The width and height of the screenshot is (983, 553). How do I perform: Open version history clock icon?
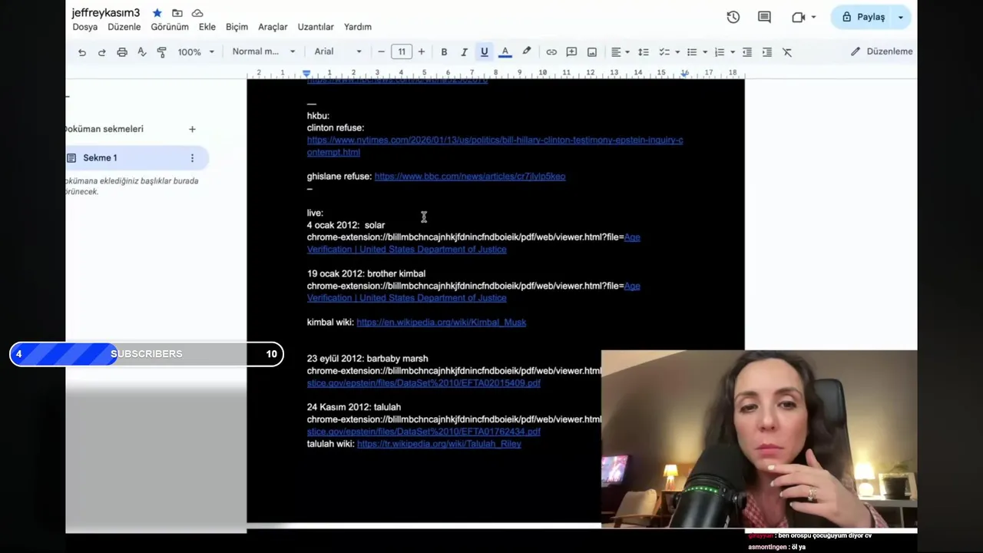click(733, 17)
